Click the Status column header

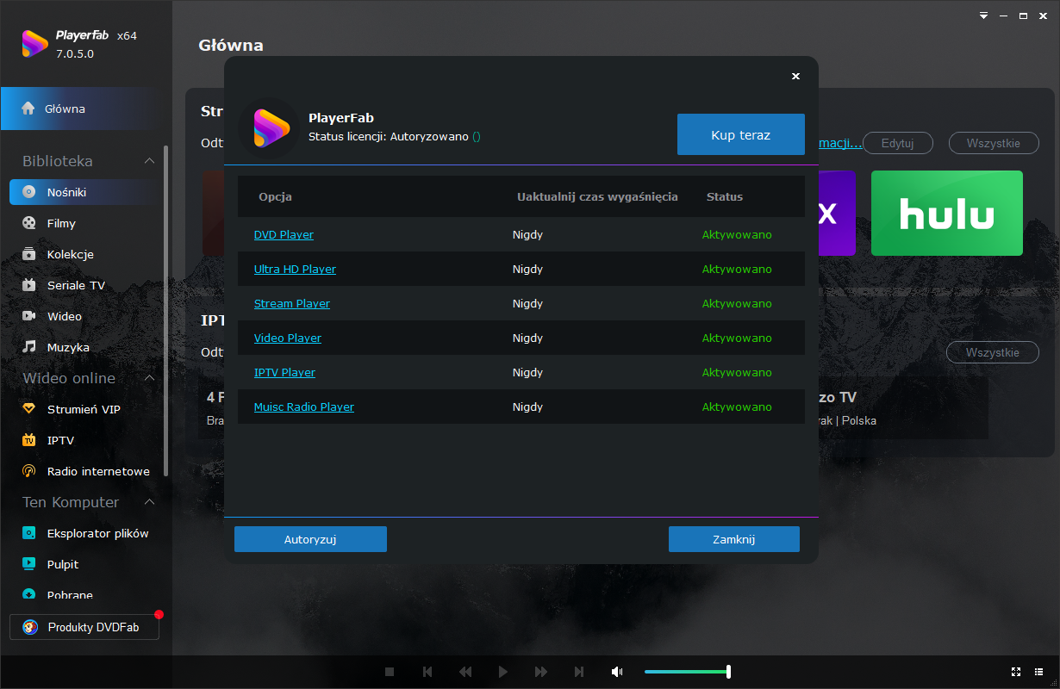pyautogui.click(x=725, y=196)
